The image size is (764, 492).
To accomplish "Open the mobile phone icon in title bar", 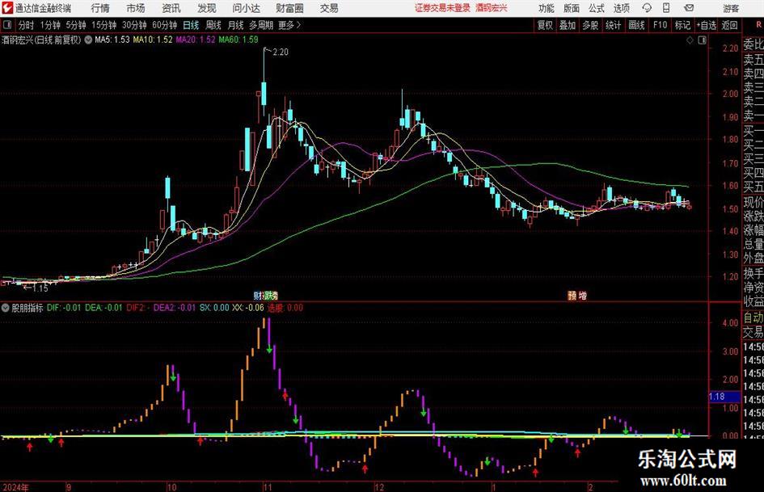I will (666, 8).
